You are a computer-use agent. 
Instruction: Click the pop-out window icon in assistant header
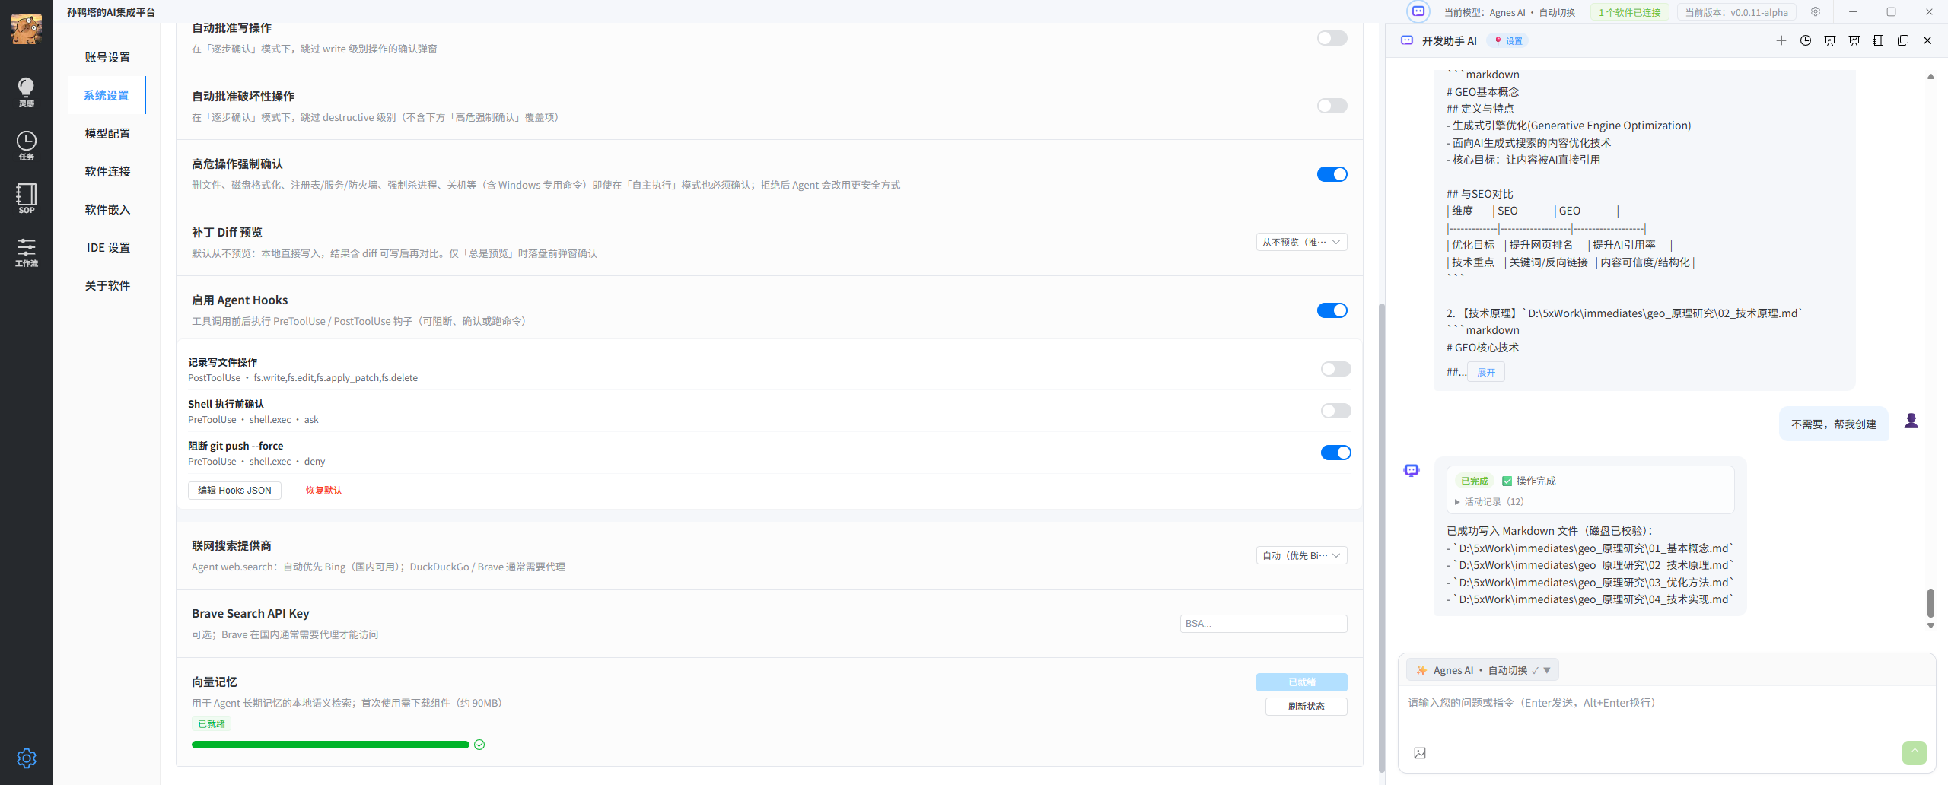[x=1903, y=40]
